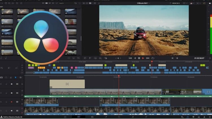Screen dimensions: 212x119
Task: Click the skip-back icon left of the viewer timecode
Action: (x=177, y=58)
